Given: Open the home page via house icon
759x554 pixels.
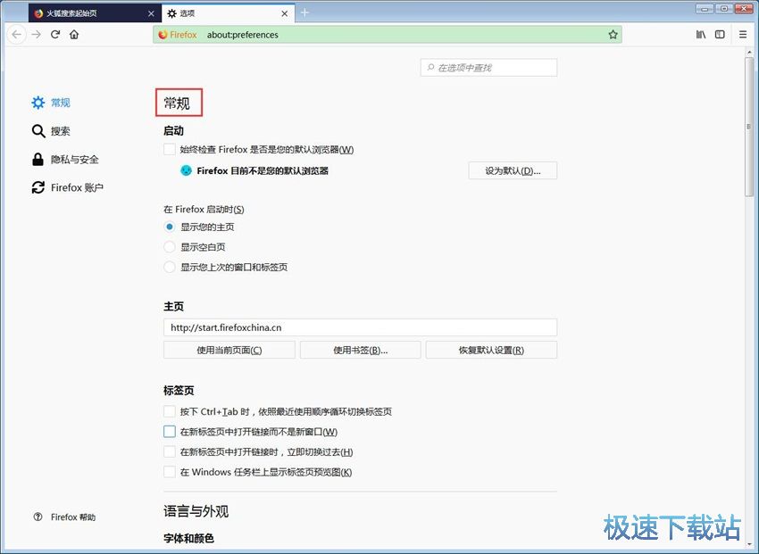Looking at the screenshot, I should pos(74,34).
